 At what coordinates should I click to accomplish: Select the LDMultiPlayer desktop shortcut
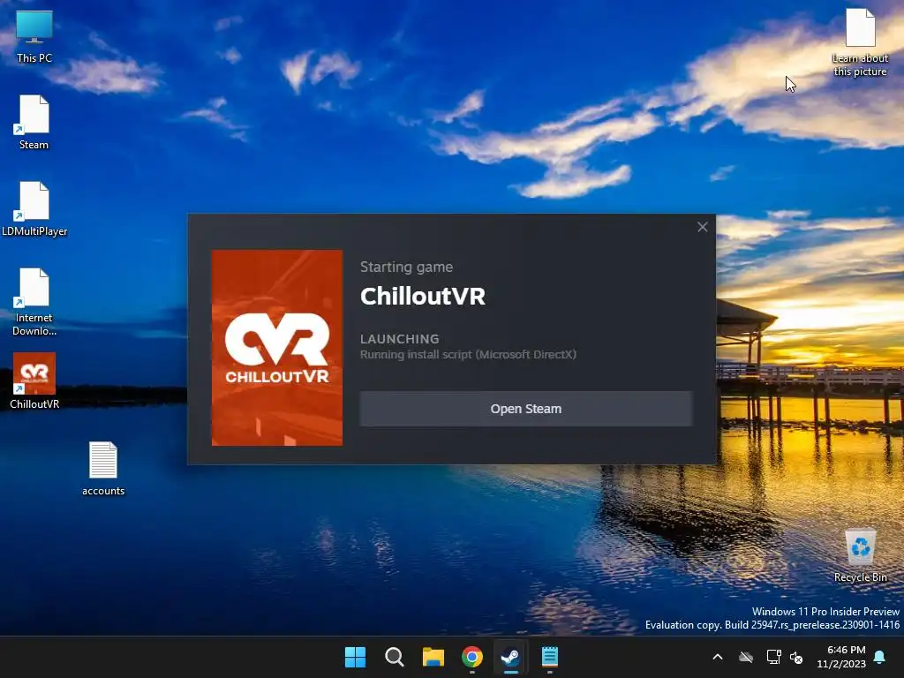34,209
